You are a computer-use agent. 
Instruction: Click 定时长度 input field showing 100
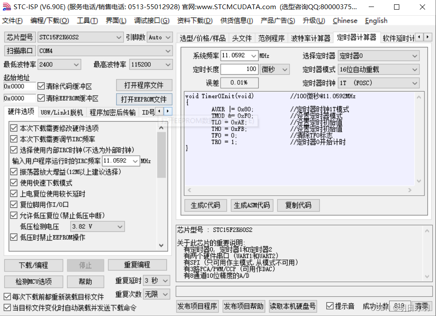point(239,69)
